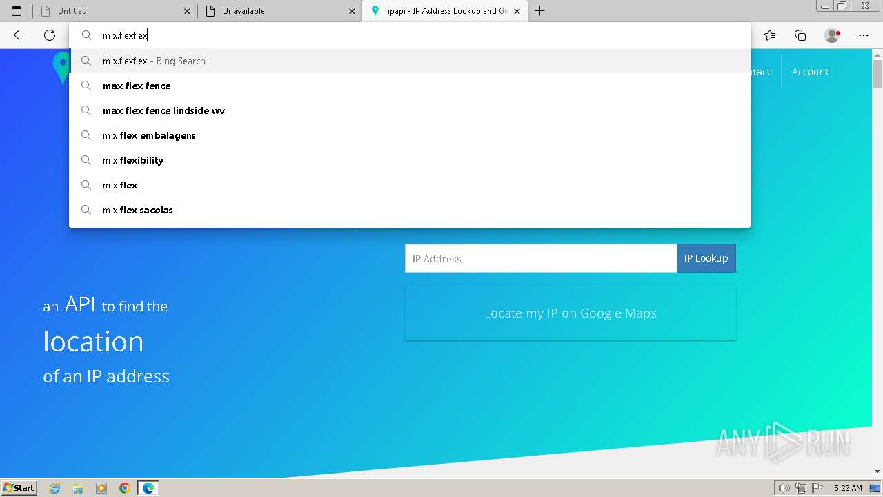Image resolution: width=883 pixels, height=497 pixels.
Task: Launch Google Chrome from taskbar
Action: 125,488
